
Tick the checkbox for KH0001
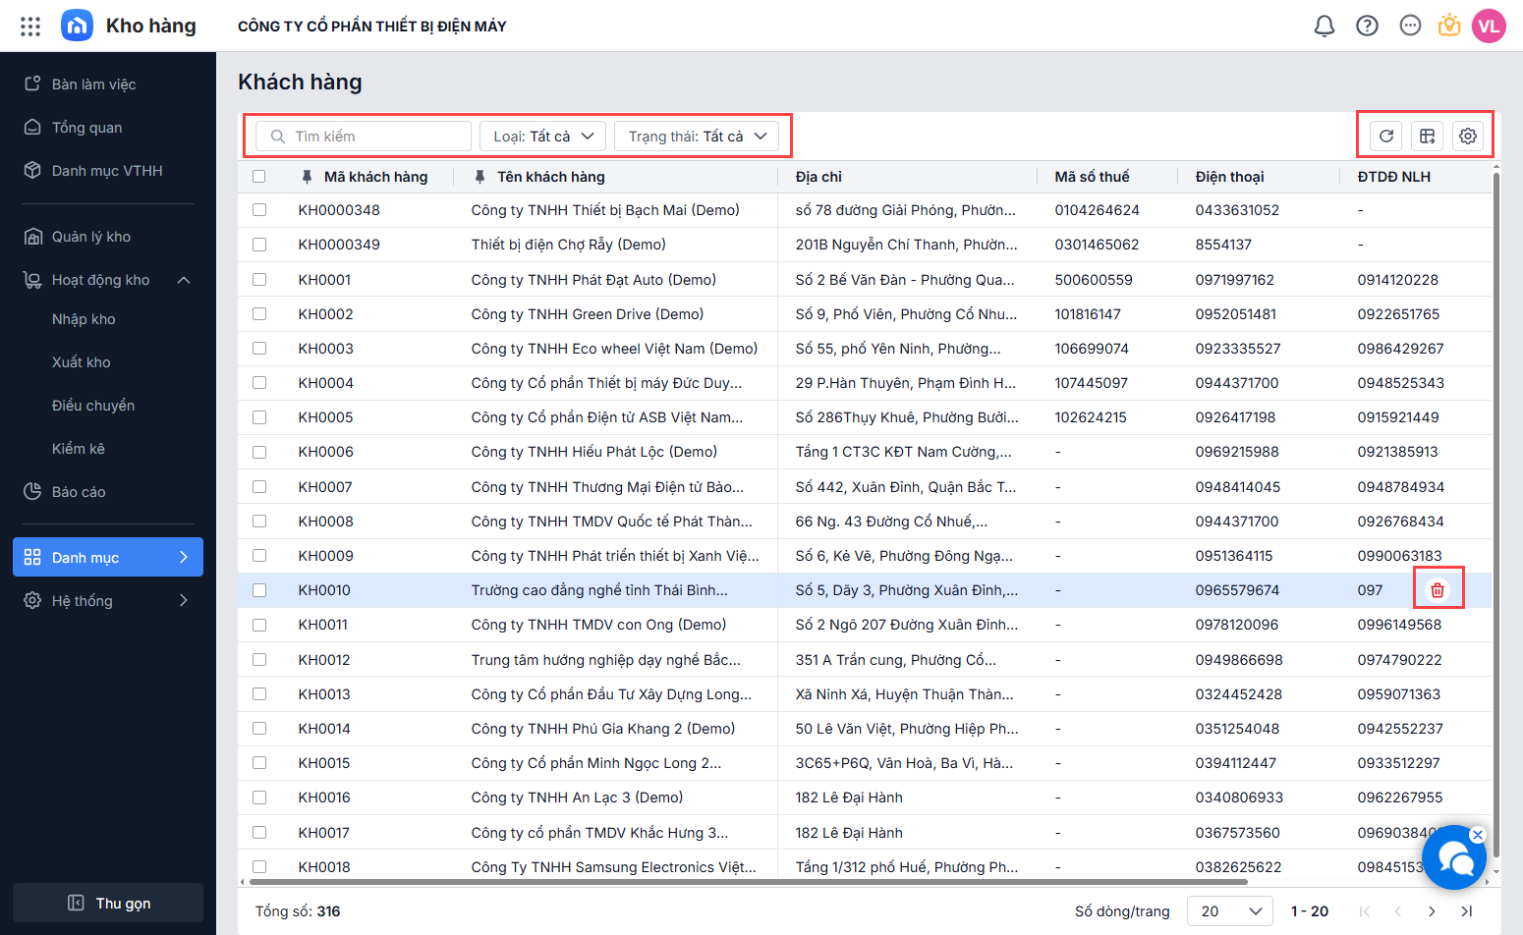click(259, 280)
